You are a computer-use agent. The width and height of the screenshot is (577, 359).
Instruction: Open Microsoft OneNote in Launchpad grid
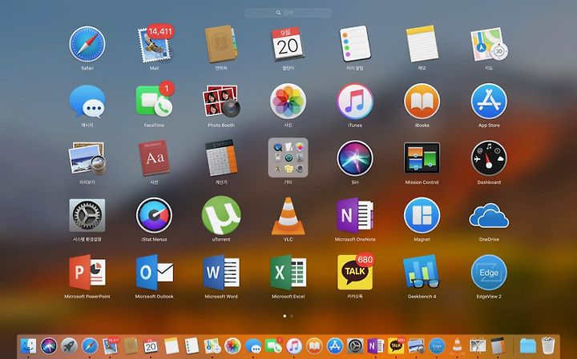pyautogui.click(x=355, y=215)
